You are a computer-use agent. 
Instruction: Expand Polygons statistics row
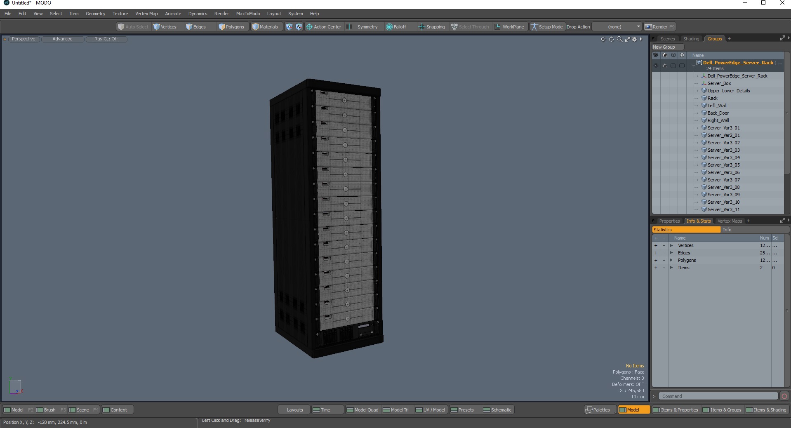[671, 261]
